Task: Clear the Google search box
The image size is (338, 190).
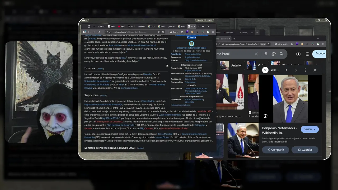Action: coord(256,54)
